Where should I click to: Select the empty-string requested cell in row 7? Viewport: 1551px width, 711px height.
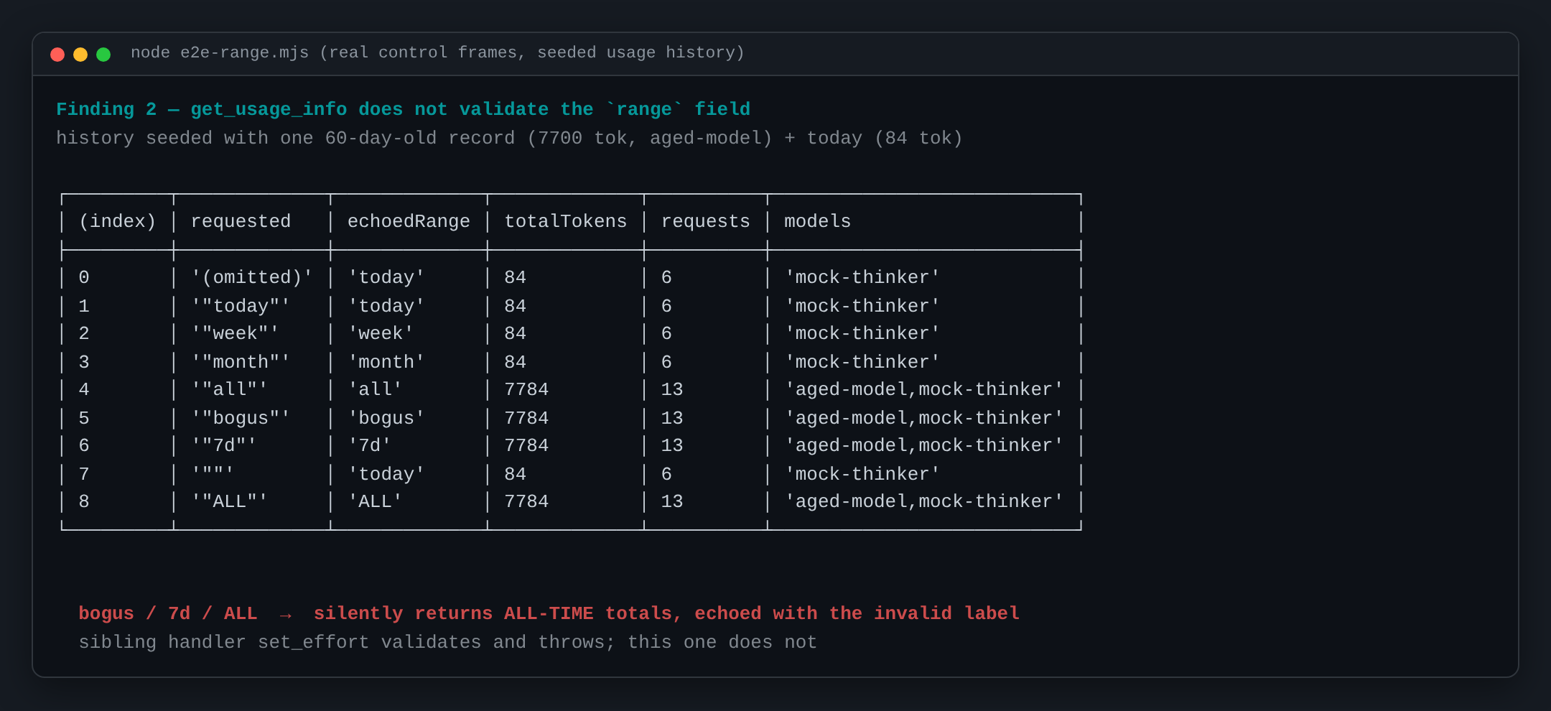click(x=213, y=474)
